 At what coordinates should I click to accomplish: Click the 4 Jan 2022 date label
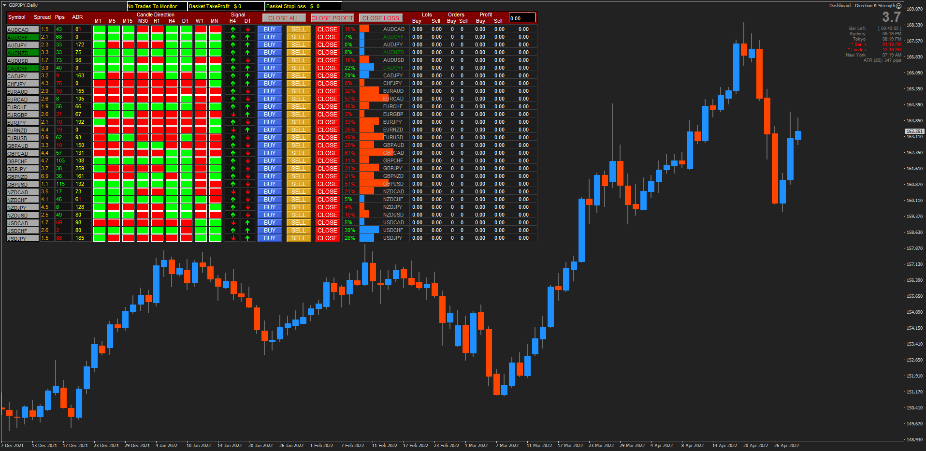(166, 446)
